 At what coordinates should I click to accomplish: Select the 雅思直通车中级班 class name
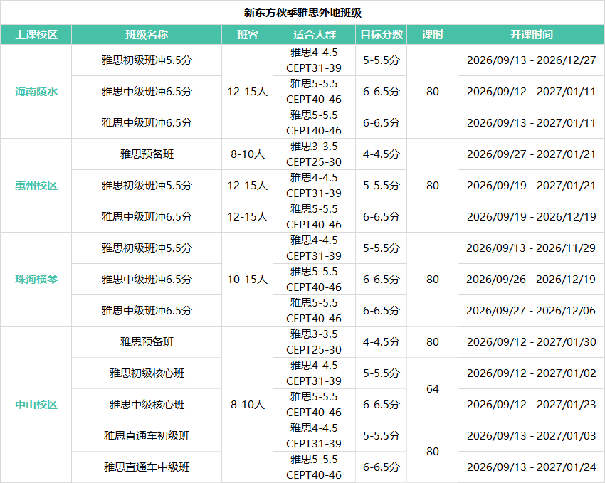coord(147,467)
